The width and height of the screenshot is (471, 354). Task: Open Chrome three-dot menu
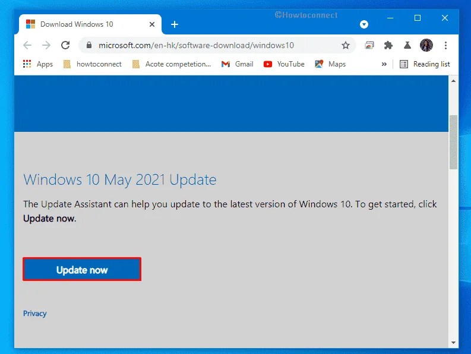pyautogui.click(x=446, y=45)
